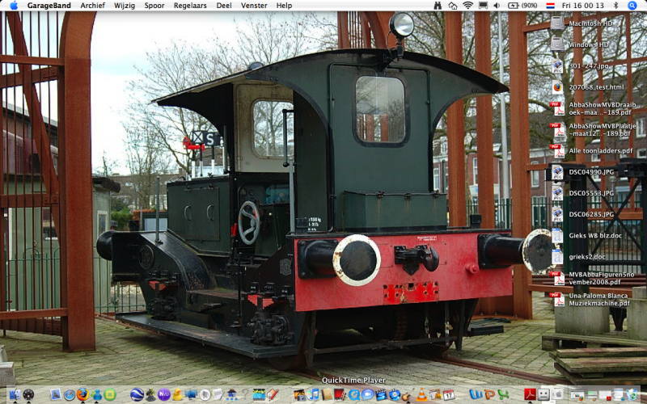Open the Wijzig menu
Viewport: 647px width, 404px height.
(125, 6)
